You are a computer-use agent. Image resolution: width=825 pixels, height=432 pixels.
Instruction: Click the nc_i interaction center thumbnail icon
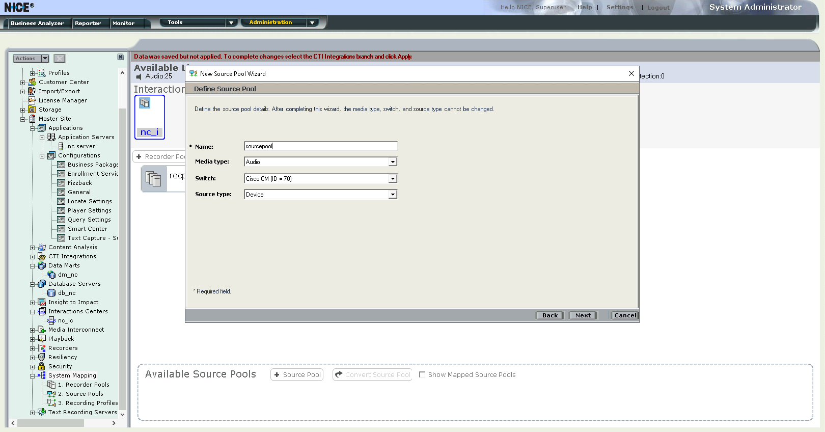tap(145, 103)
